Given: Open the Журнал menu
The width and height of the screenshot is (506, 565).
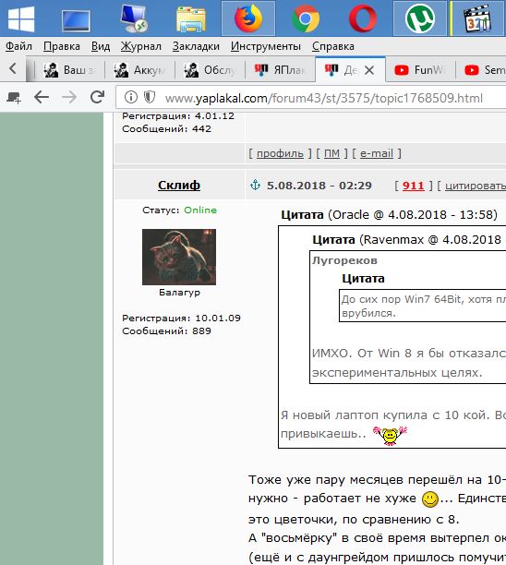Looking at the screenshot, I should (x=141, y=46).
